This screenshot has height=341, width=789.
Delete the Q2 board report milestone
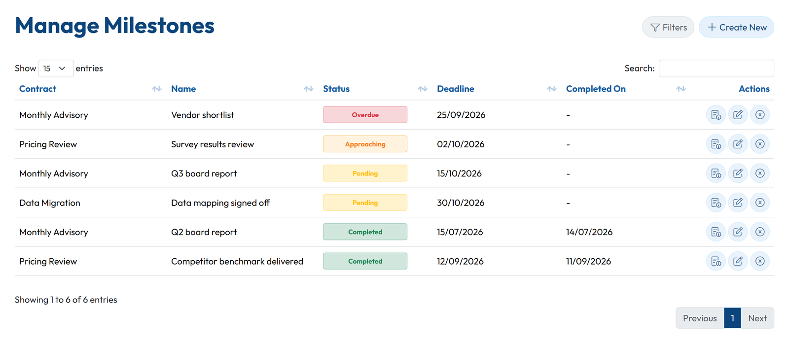point(760,232)
